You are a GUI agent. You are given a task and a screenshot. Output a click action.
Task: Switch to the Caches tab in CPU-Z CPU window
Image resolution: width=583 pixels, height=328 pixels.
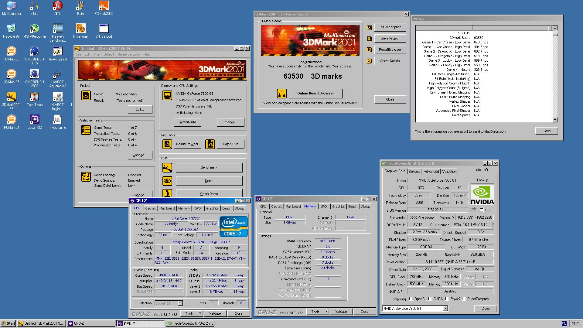[x=150, y=208]
